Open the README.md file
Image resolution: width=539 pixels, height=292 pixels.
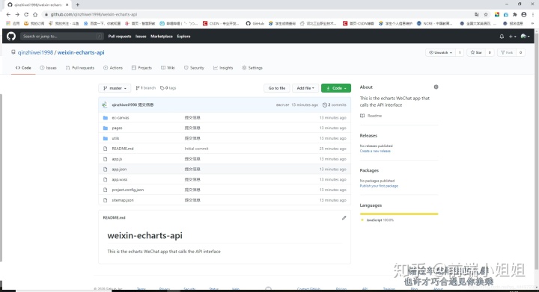click(x=122, y=149)
